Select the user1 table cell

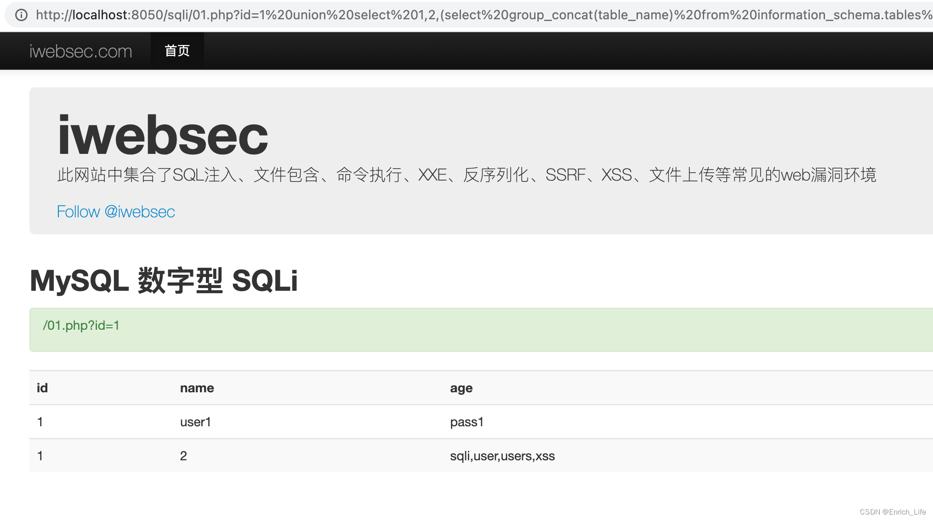point(195,422)
